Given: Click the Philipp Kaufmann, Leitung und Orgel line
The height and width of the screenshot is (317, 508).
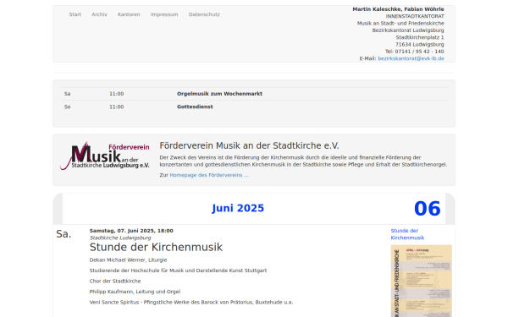Looking at the screenshot, I should tap(135, 292).
